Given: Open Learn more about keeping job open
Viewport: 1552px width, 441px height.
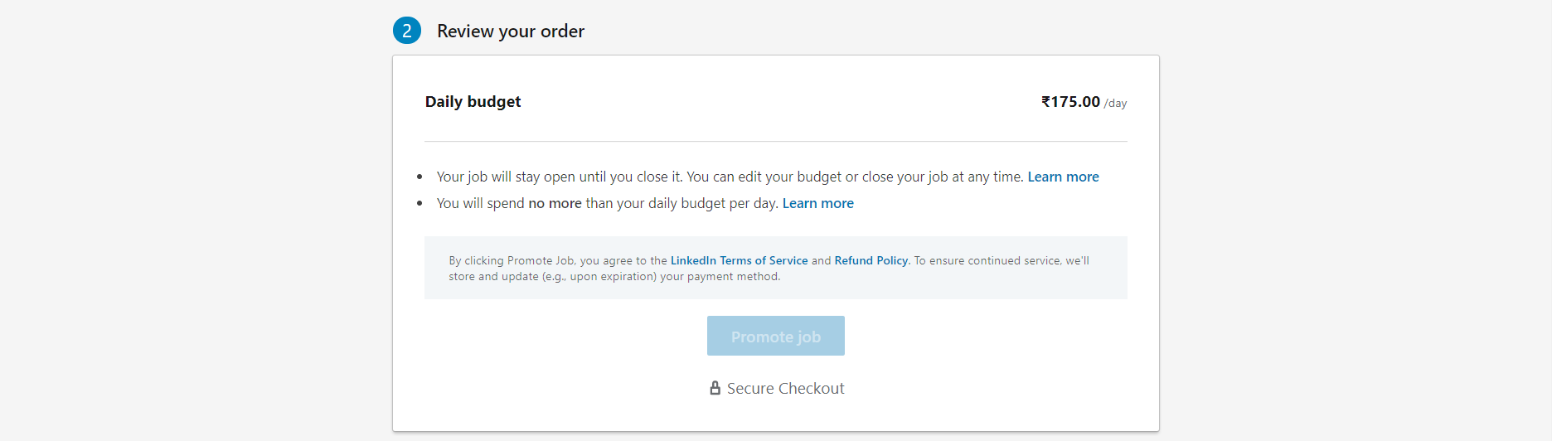Looking at the screenshot, I should point(1063,177).
